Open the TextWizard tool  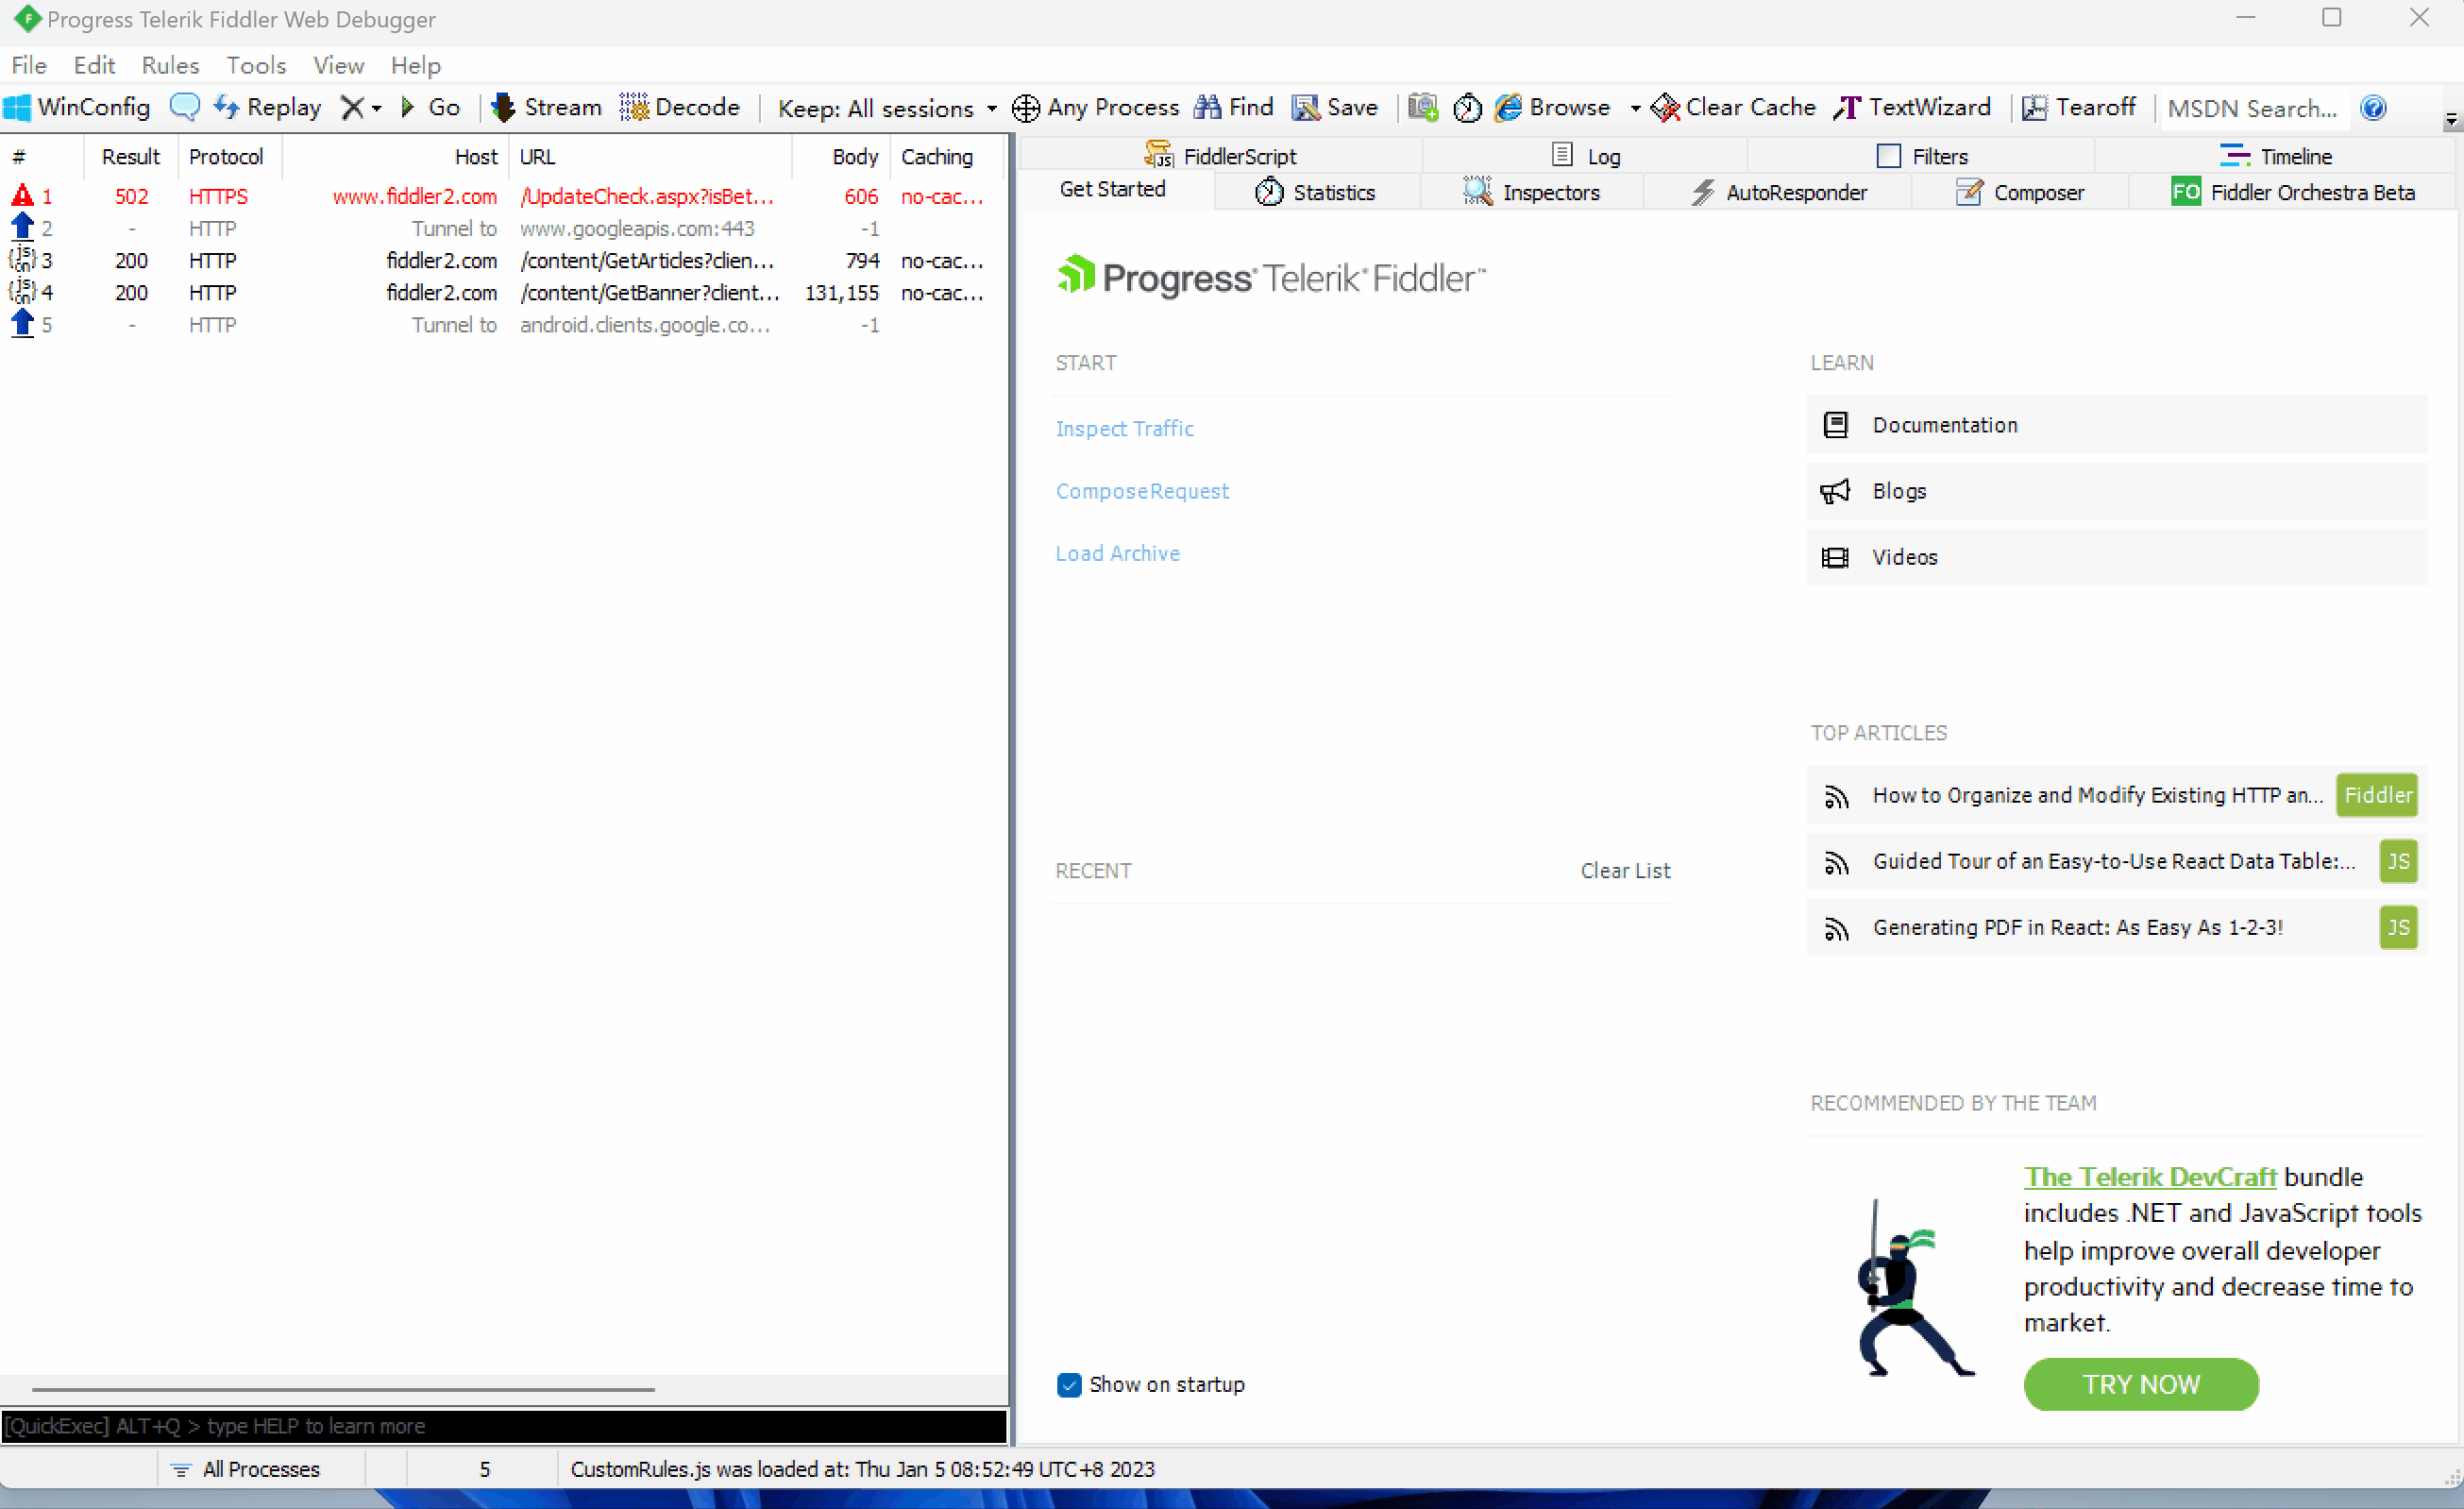click(x=1912, y=107)
